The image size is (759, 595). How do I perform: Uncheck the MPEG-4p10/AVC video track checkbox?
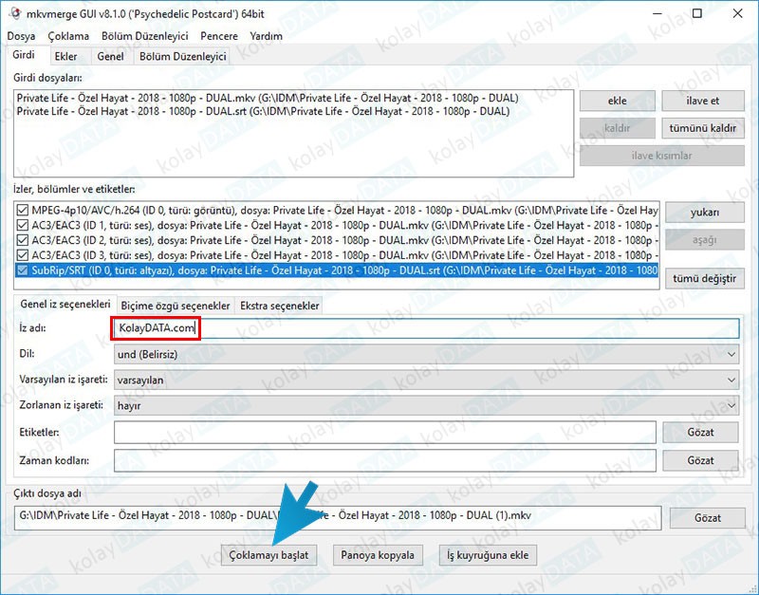click(23, 210)
